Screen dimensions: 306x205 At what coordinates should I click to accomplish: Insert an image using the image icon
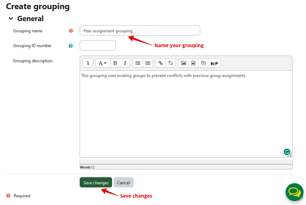(x=183, y=63)
